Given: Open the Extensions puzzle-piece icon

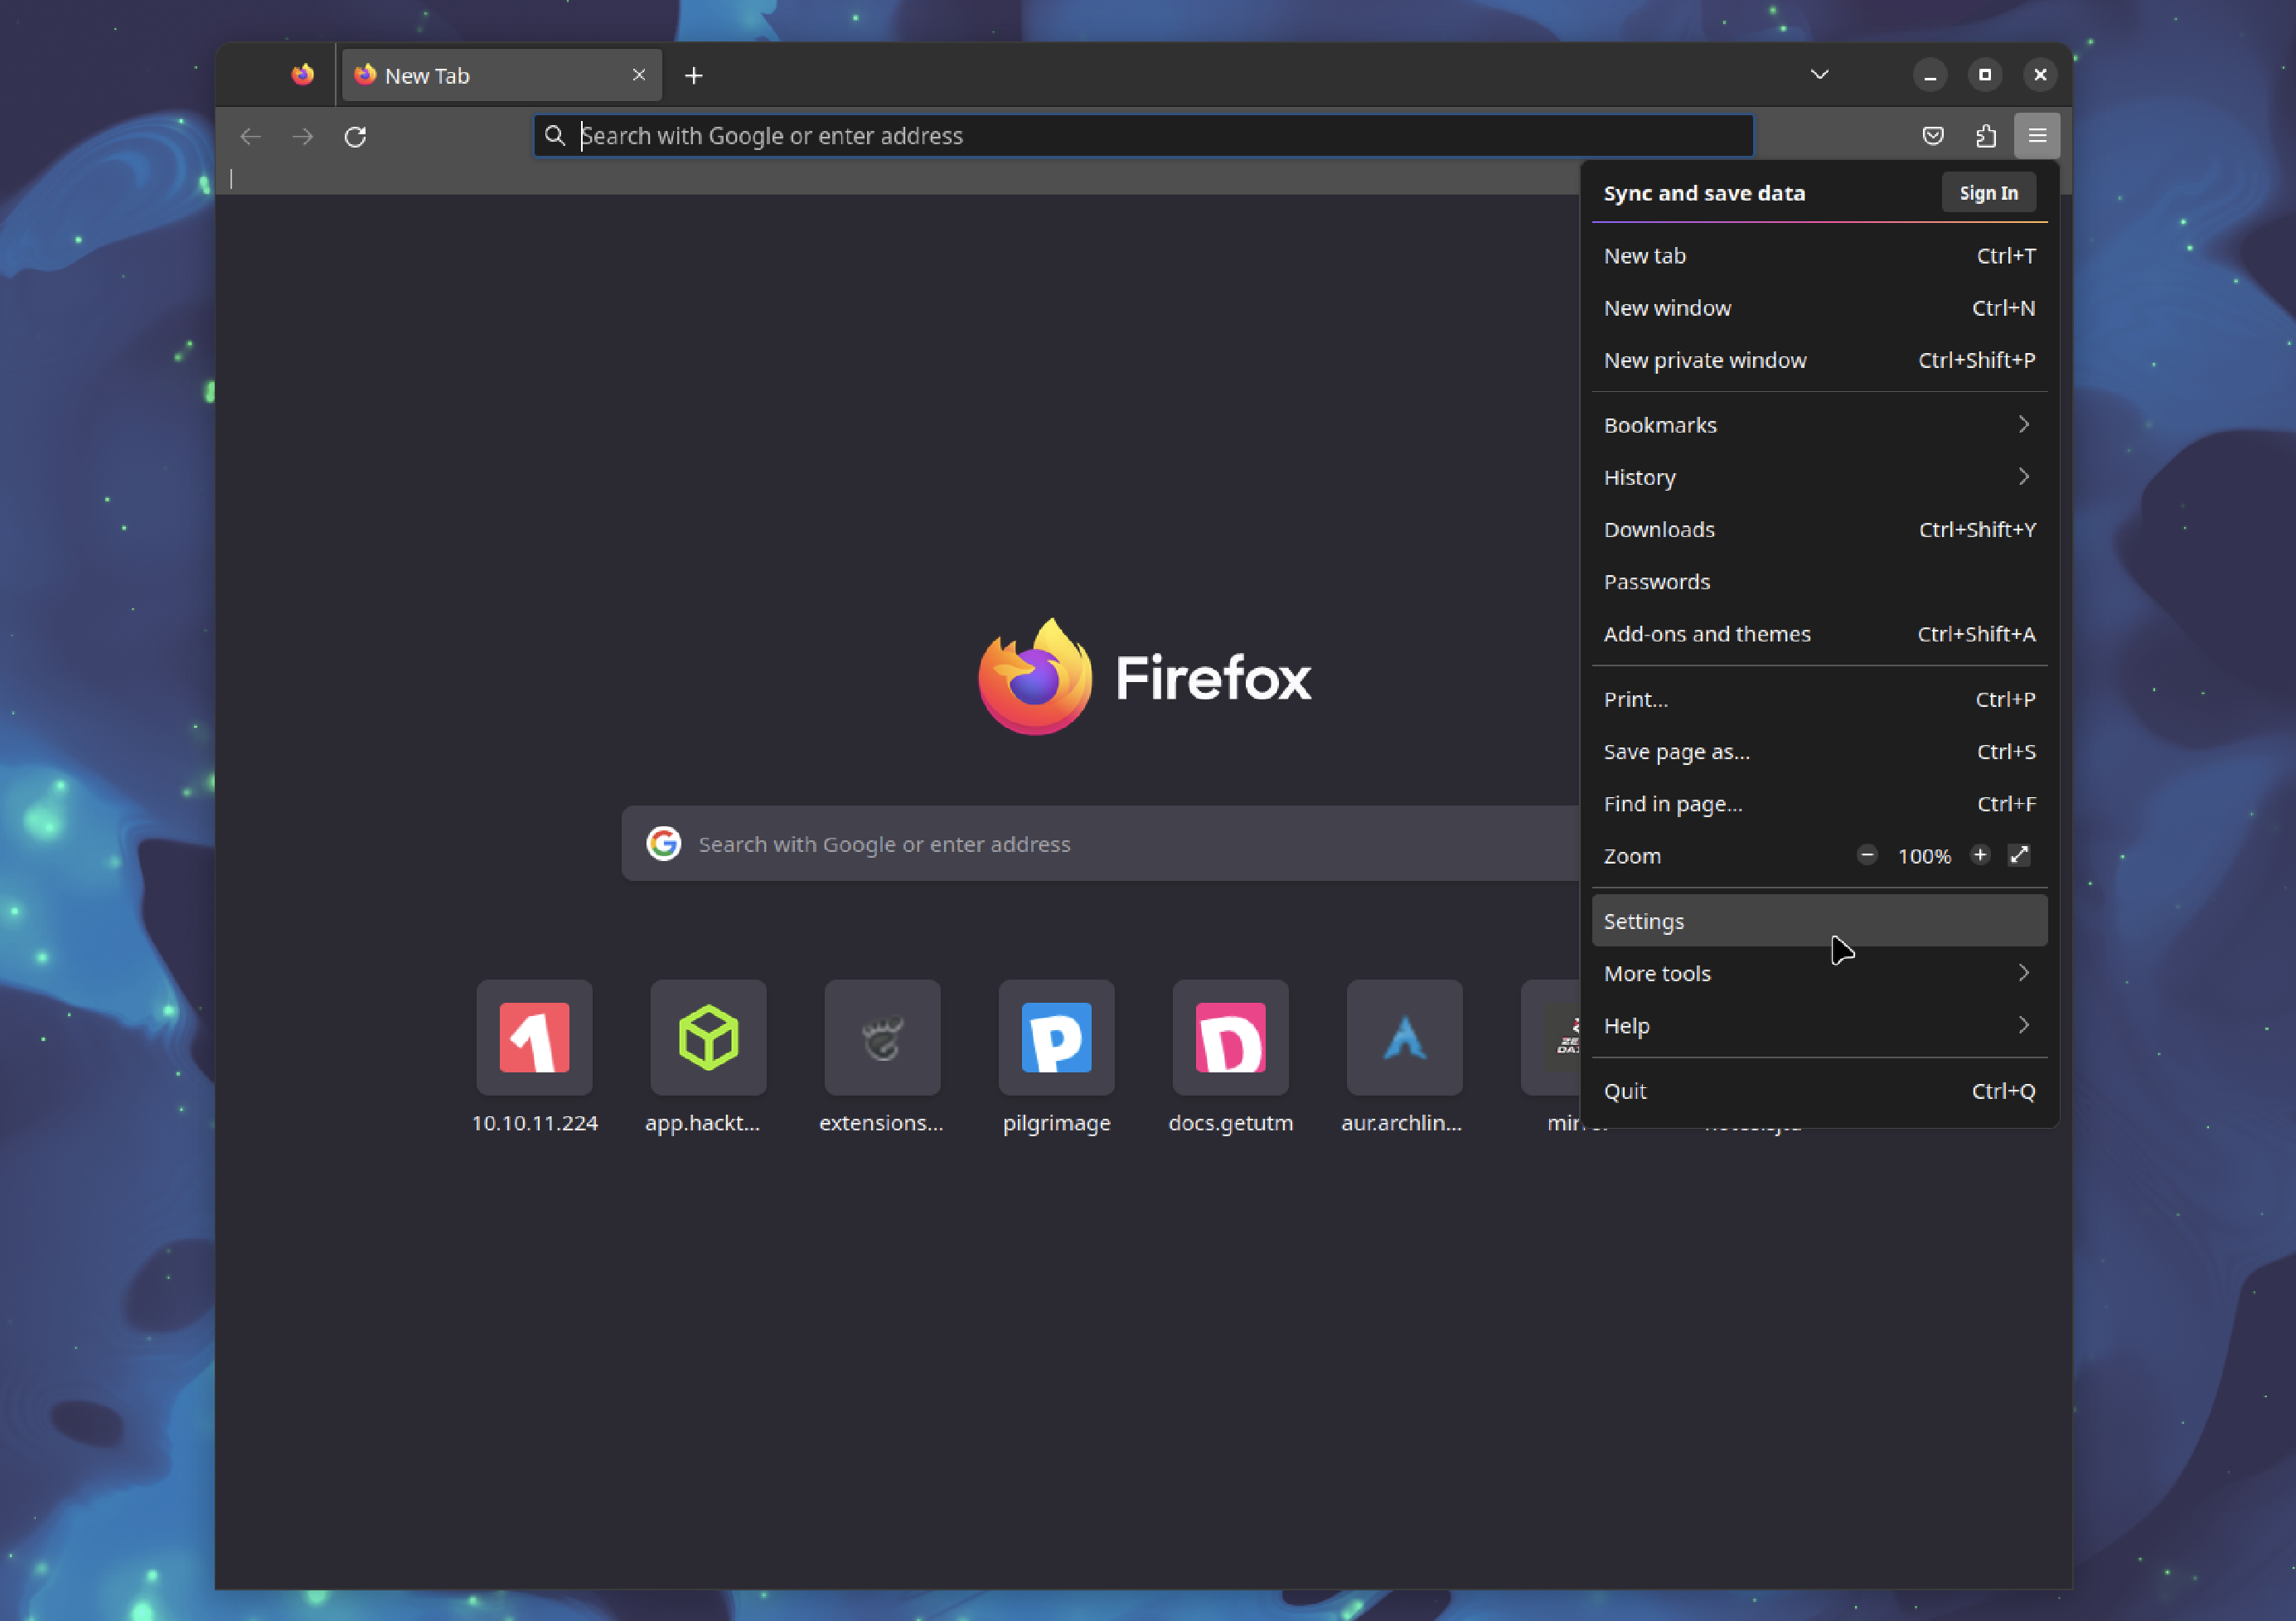Looking at the screenshot, I should 1985,136.
